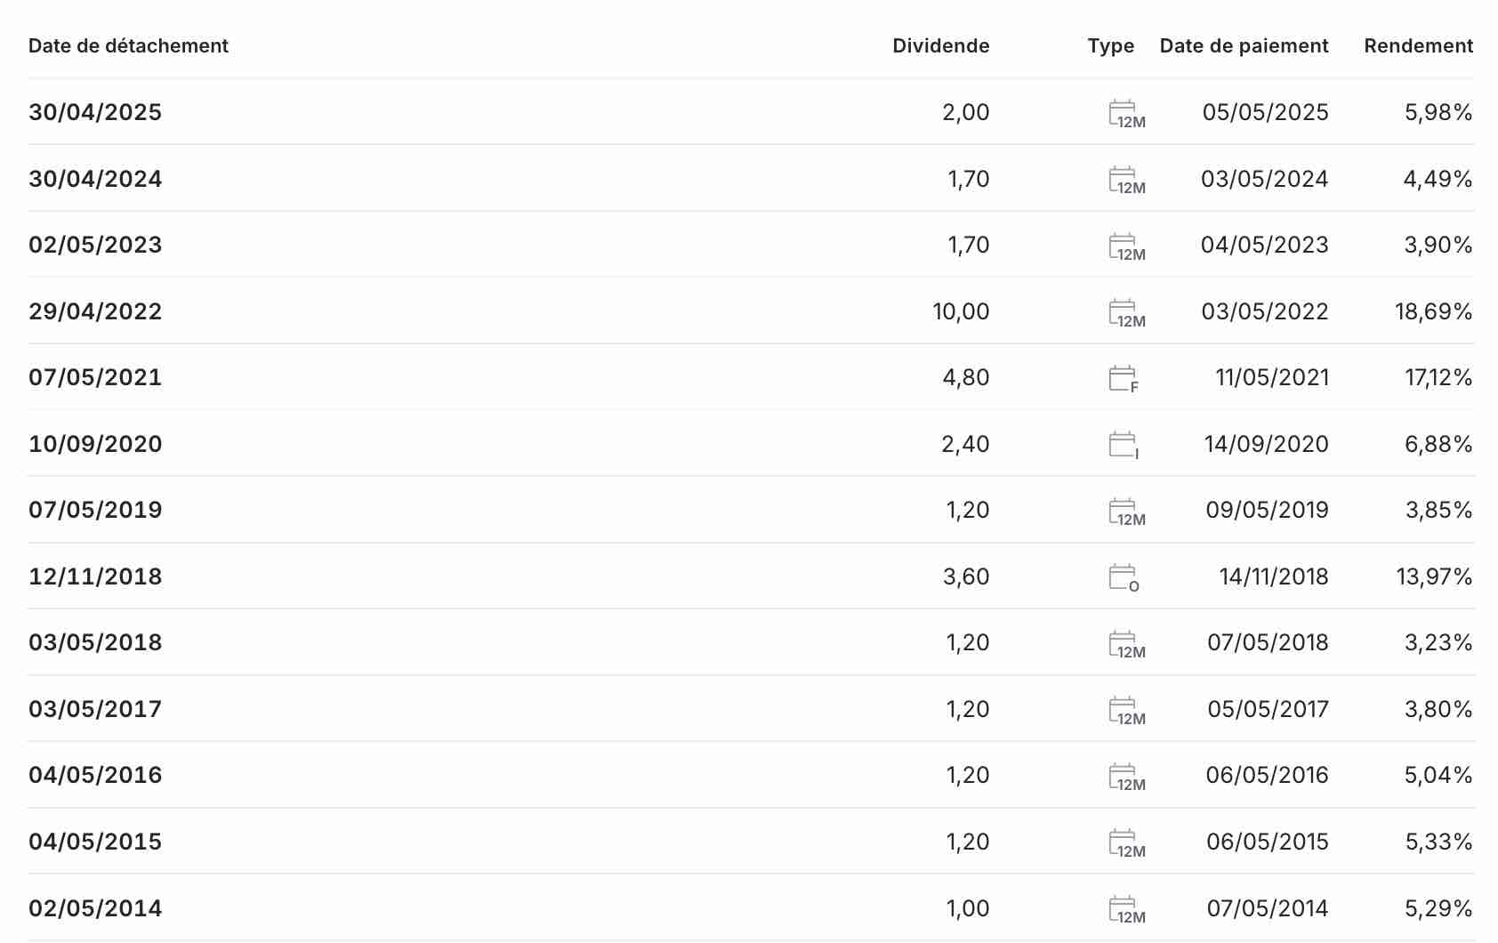The width and height of the screenshot is (1498, 943).
Task: Click the 10,00 dividend amount
Action: click(x=961, y=311)
